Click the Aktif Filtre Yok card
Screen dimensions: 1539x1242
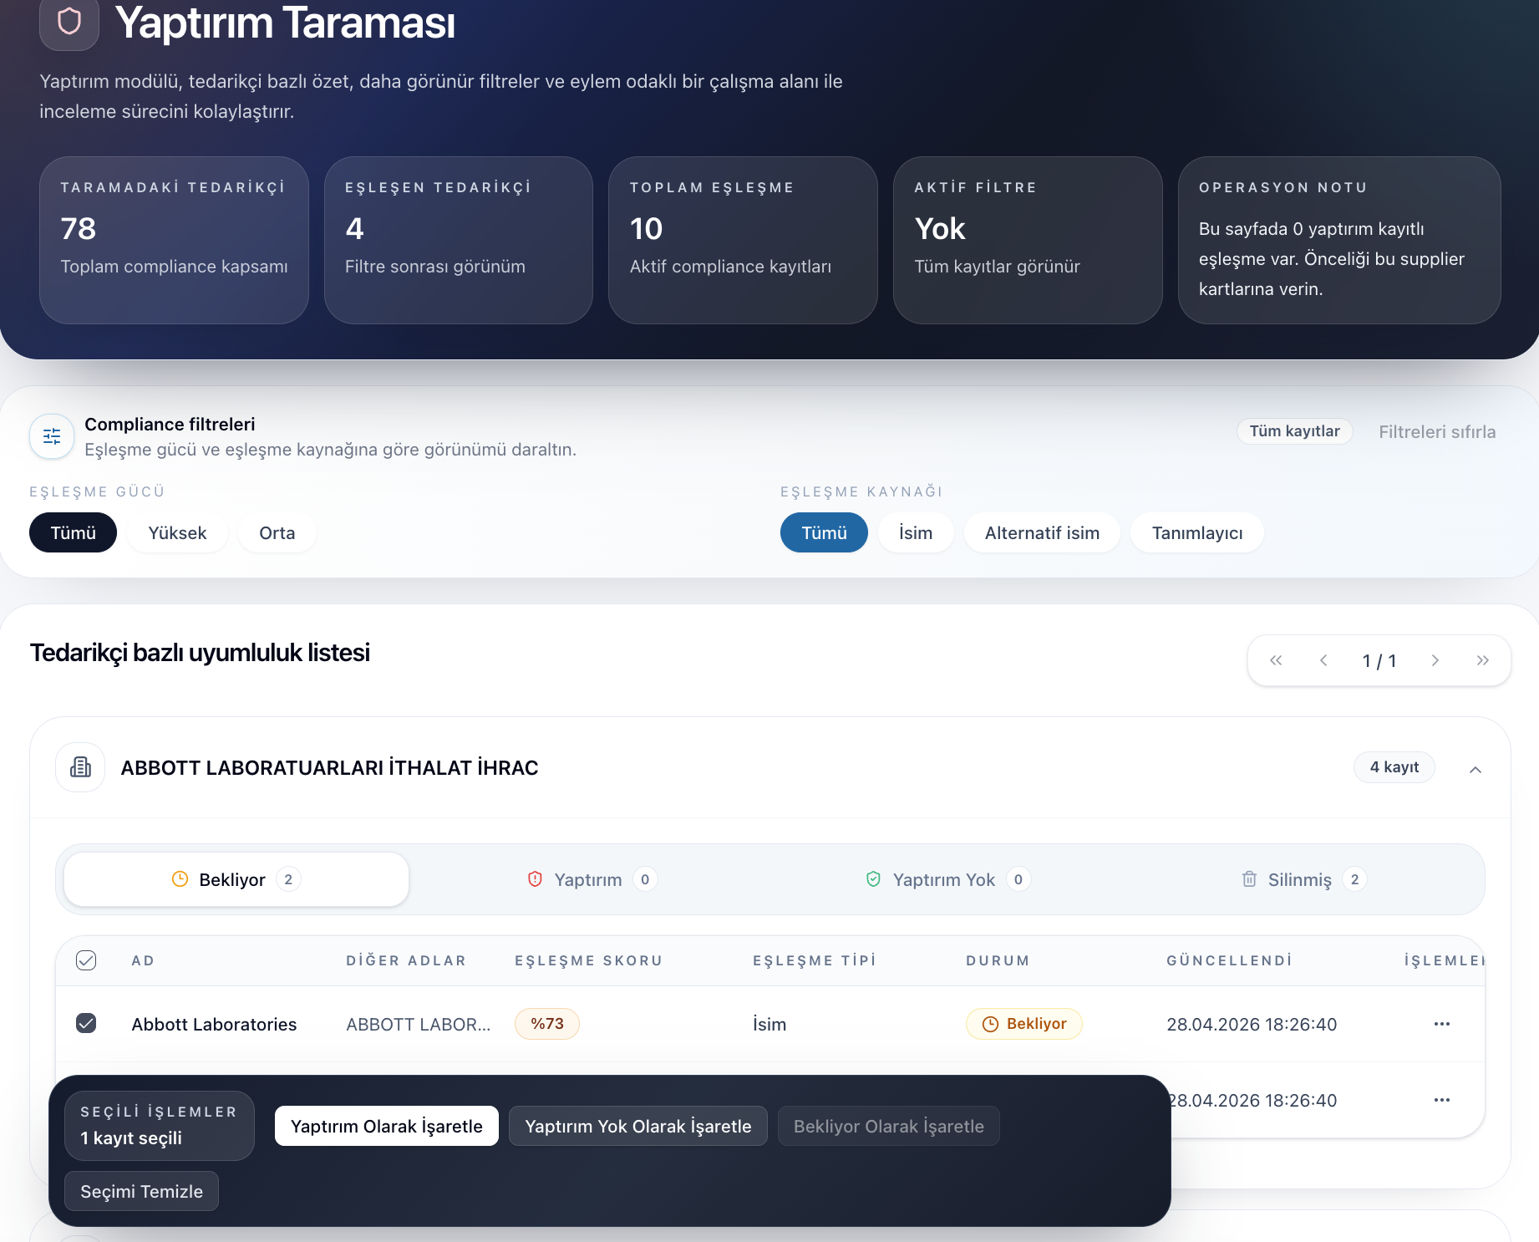coord(1028,240)
